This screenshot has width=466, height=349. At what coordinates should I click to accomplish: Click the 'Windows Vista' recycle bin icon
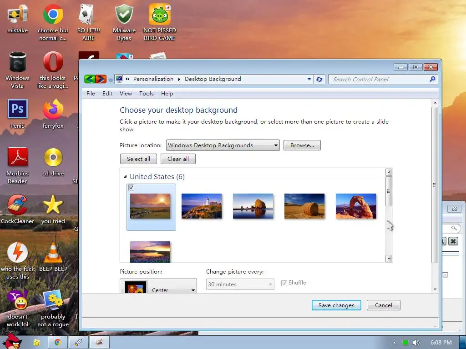[18, 70]
